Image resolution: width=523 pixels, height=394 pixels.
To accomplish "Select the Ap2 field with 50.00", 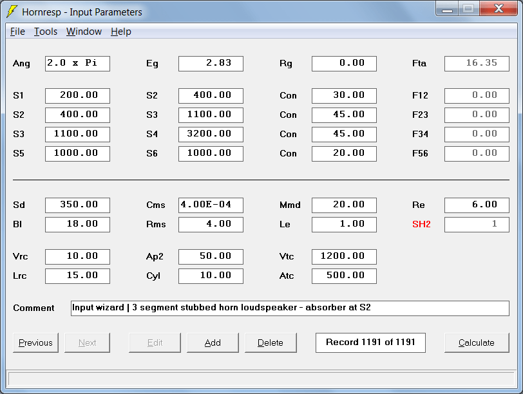I will 211,257.
